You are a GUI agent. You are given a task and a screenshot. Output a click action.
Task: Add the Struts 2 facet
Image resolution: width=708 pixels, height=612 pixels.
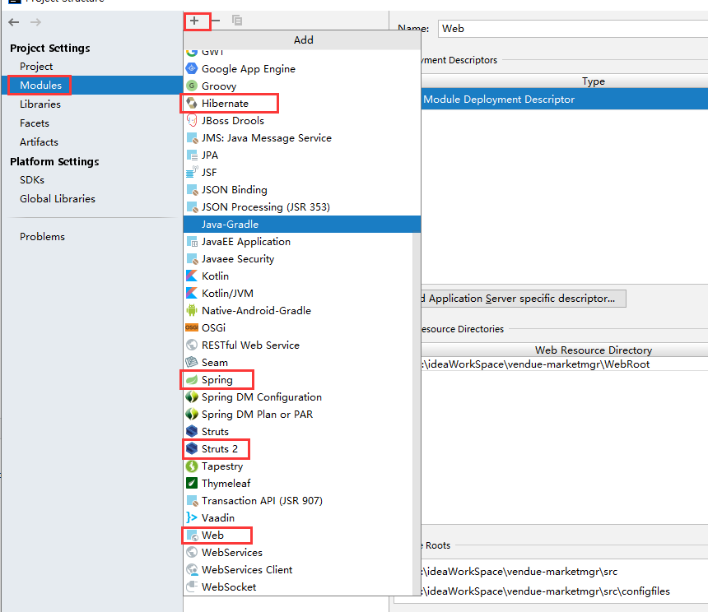pyautogui.click(x=298, y=449)
